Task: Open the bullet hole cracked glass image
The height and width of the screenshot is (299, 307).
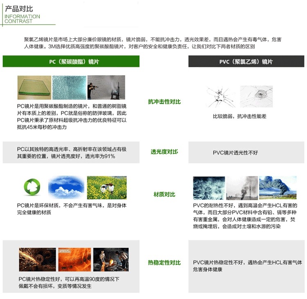Action: point(257,96)
